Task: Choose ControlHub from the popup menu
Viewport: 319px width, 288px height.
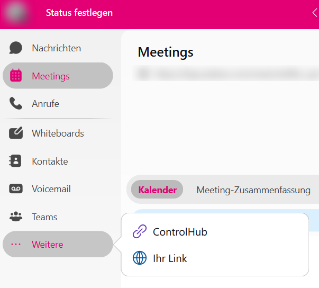Action: click(x=180, y=232)
